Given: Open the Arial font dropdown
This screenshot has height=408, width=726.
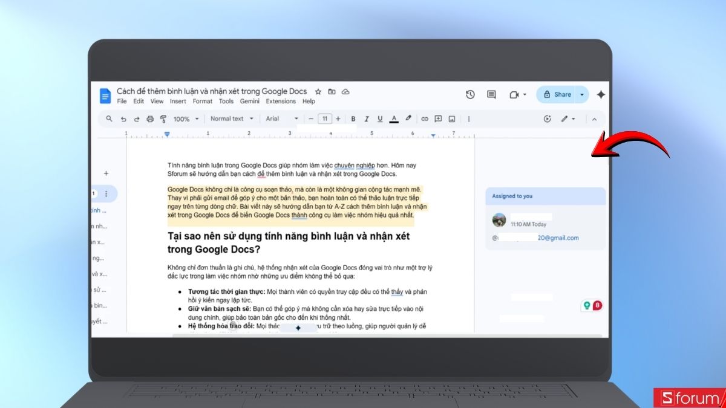Looking at the screenshot, I should tap(282, 119).
